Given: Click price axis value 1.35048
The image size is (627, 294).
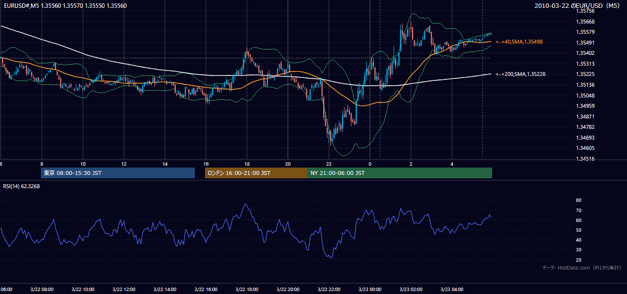Looking at the screenshot, I should point(585,96).
